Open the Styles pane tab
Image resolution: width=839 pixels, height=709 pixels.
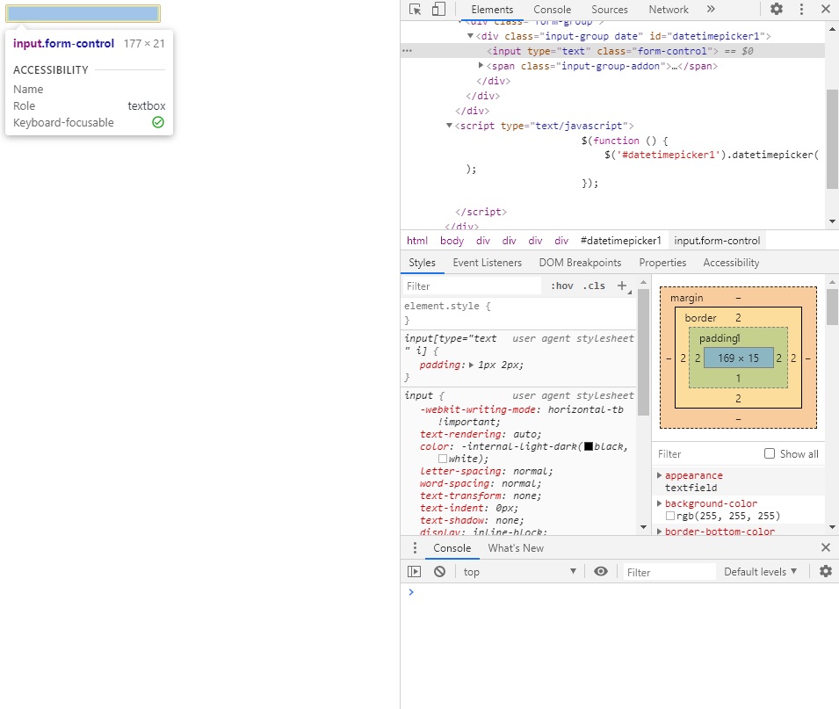point(423,263)
